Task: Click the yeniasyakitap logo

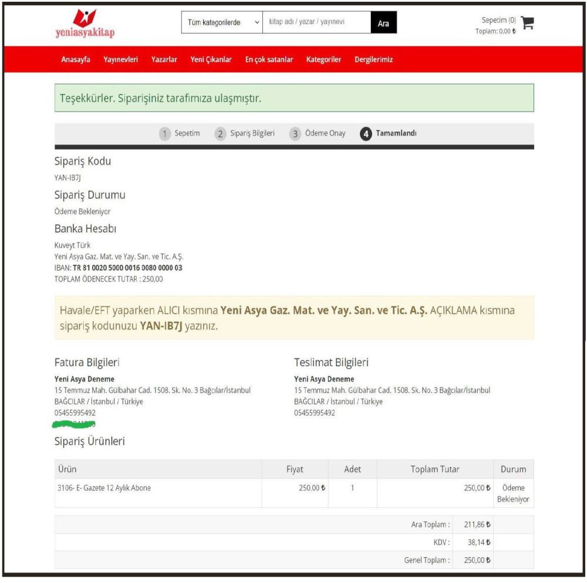Action: [x=85, y=23]
